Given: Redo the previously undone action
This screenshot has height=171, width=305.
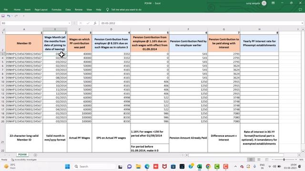Looking at the screenshot, I should pyautogui.click(x=16, y=16).
